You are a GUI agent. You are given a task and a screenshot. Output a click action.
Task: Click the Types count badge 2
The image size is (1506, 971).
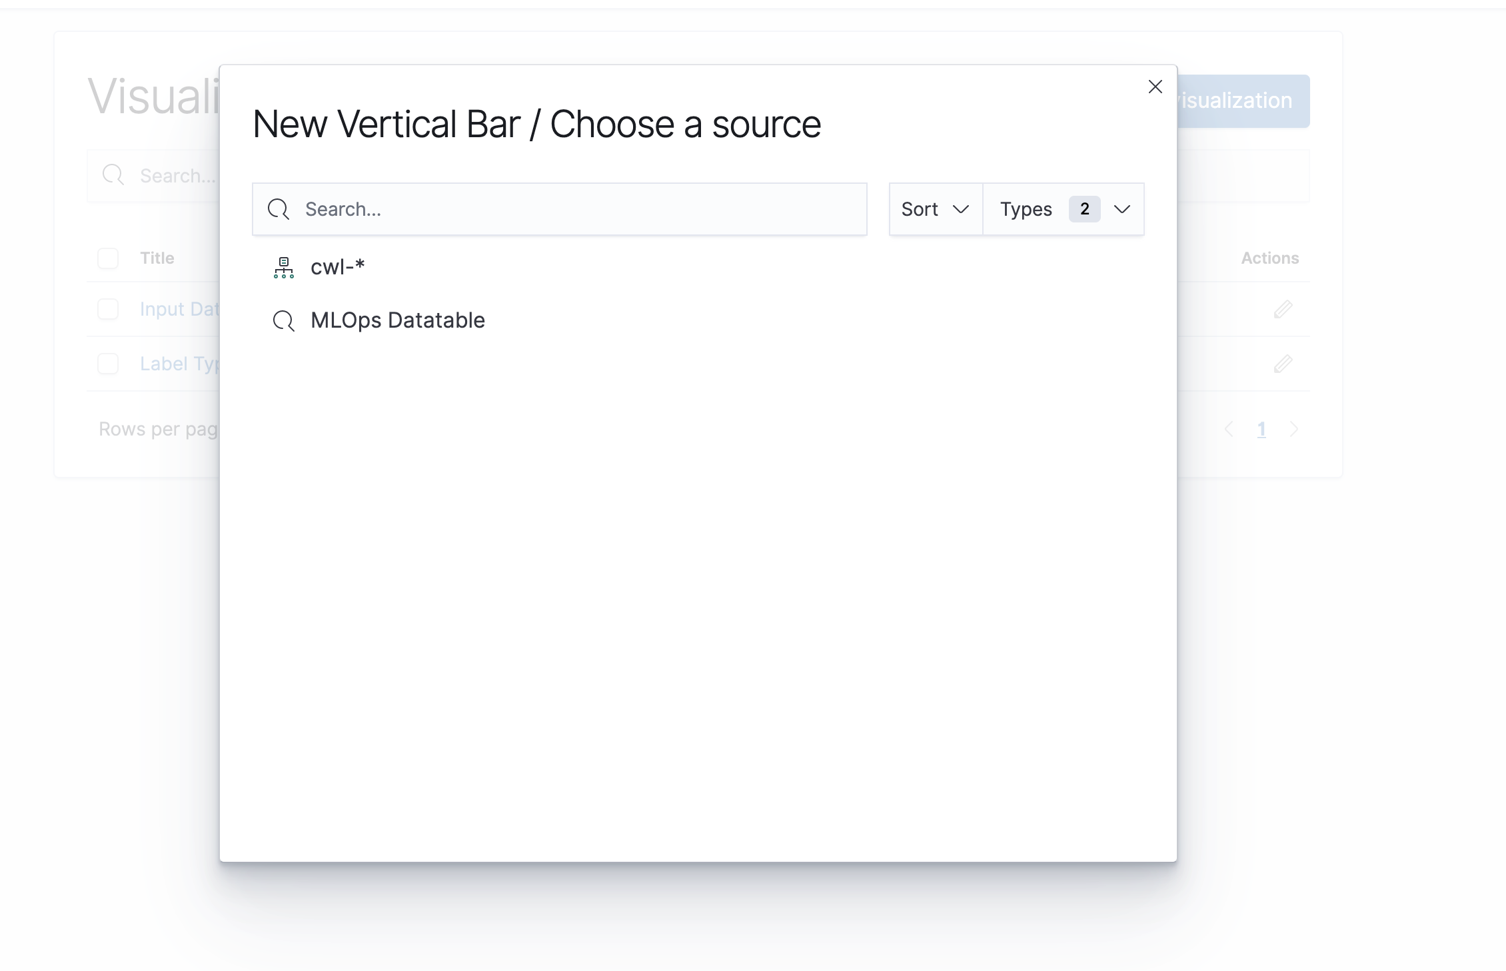click(x=1084, y=209)
